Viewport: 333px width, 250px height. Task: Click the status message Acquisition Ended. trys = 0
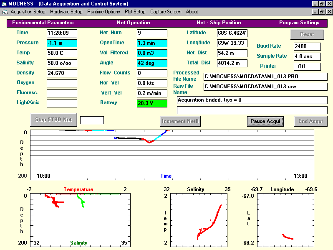252,100
